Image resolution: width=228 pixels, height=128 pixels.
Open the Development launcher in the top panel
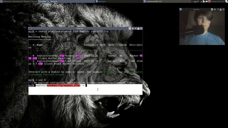click(17, 1)
